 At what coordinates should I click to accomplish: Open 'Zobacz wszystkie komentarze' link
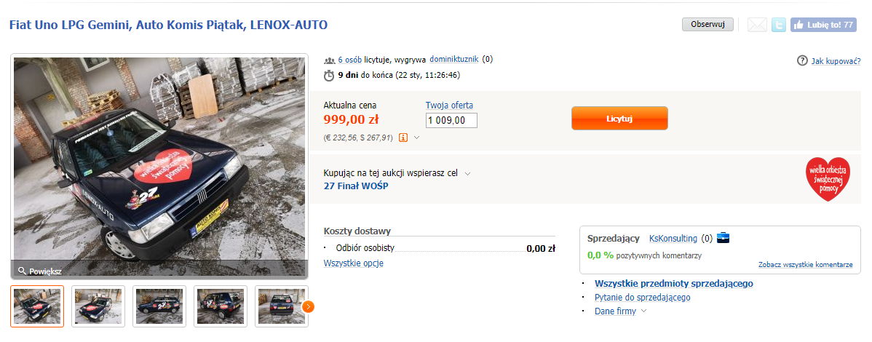[x=805, y=265]
